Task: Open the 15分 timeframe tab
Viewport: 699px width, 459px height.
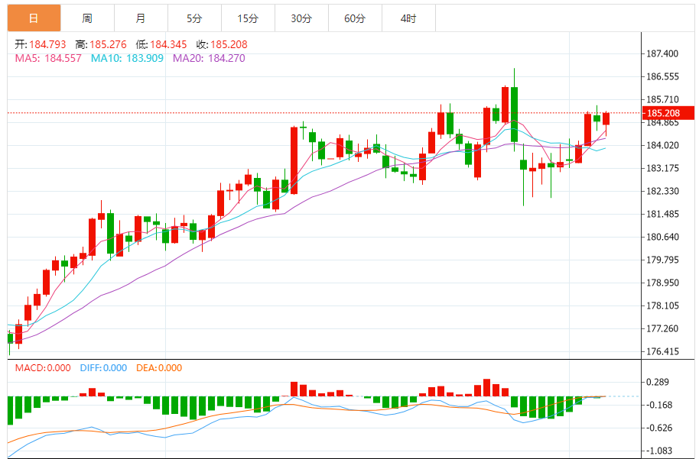Action: (x=248, y=18)
